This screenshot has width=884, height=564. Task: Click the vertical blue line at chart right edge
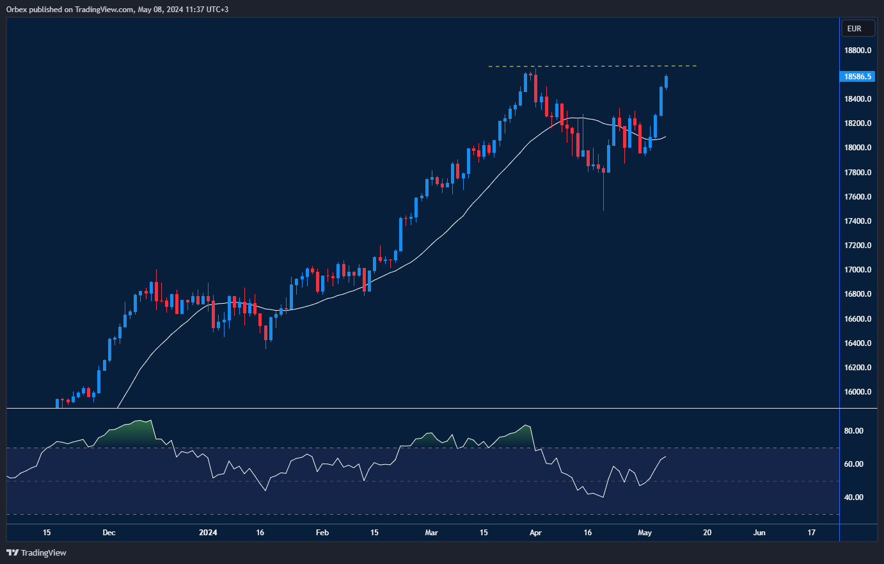839,256
